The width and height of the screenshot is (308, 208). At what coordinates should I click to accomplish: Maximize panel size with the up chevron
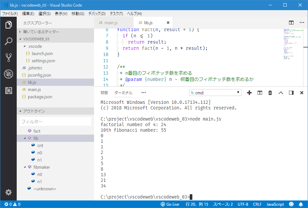coord(280,93)
